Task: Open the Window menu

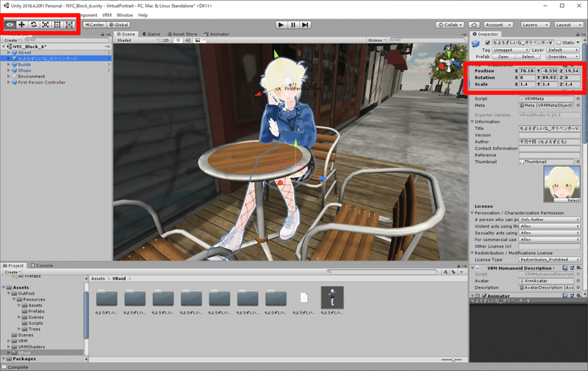Action: point(124,15)
